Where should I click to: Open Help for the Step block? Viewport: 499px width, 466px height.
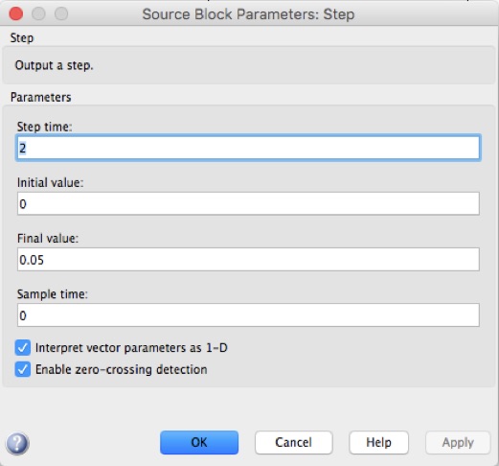pyautogui.click(x=378, y=442)
